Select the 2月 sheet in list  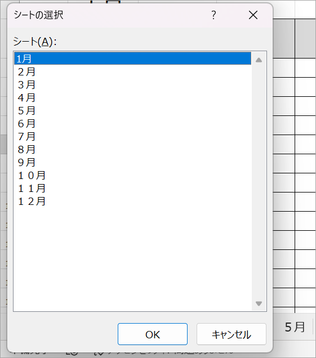(132, 72)
